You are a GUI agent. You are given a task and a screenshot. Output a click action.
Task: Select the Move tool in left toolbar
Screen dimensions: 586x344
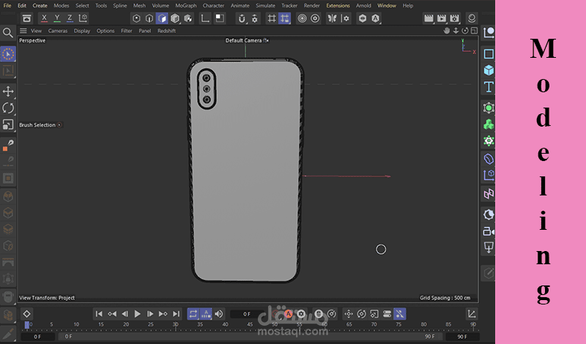8,91
